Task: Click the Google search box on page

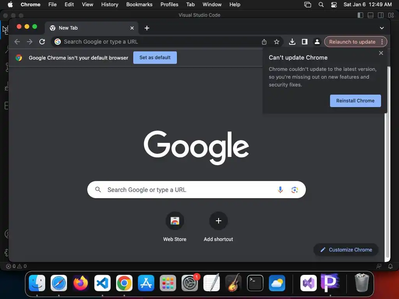Action: click(196, 190)
